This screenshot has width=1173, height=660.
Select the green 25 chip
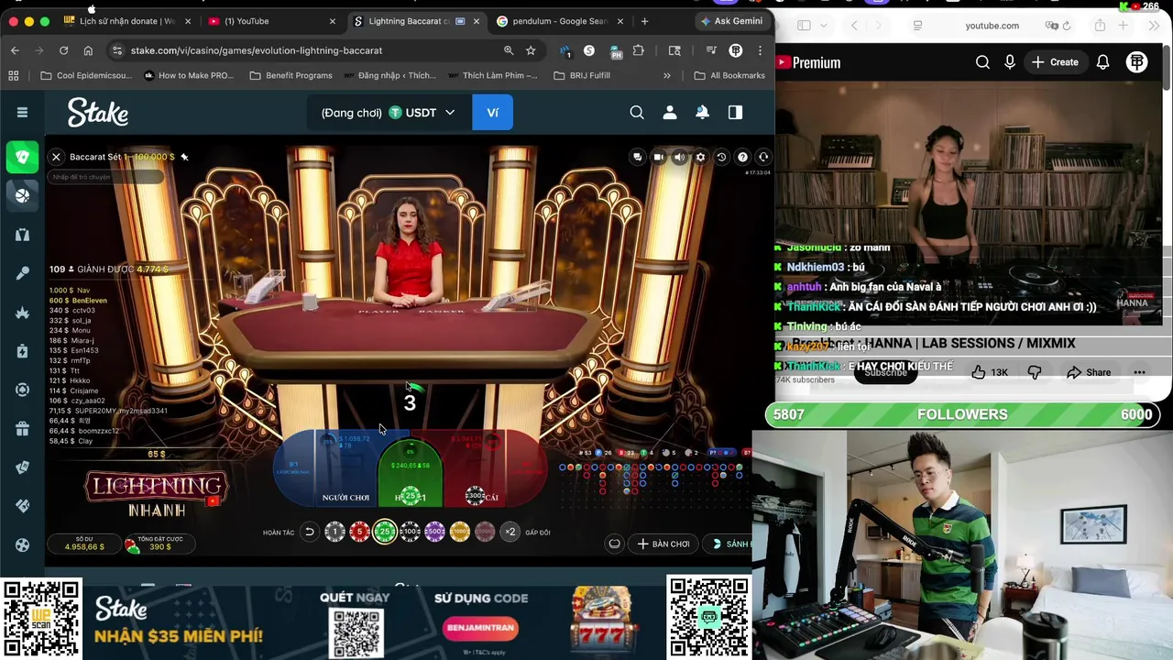pyautogui.click(x=385, y=532)
